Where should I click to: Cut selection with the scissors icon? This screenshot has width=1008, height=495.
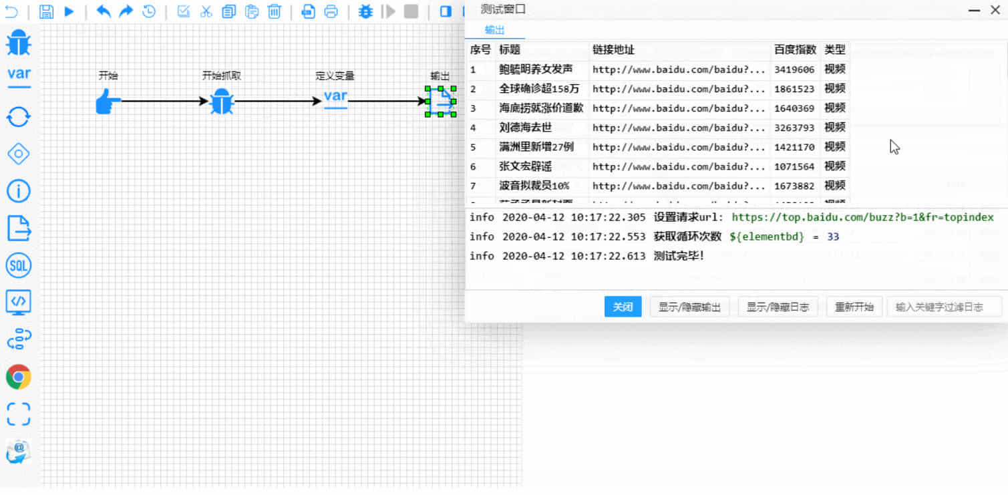tap(206, 11)
